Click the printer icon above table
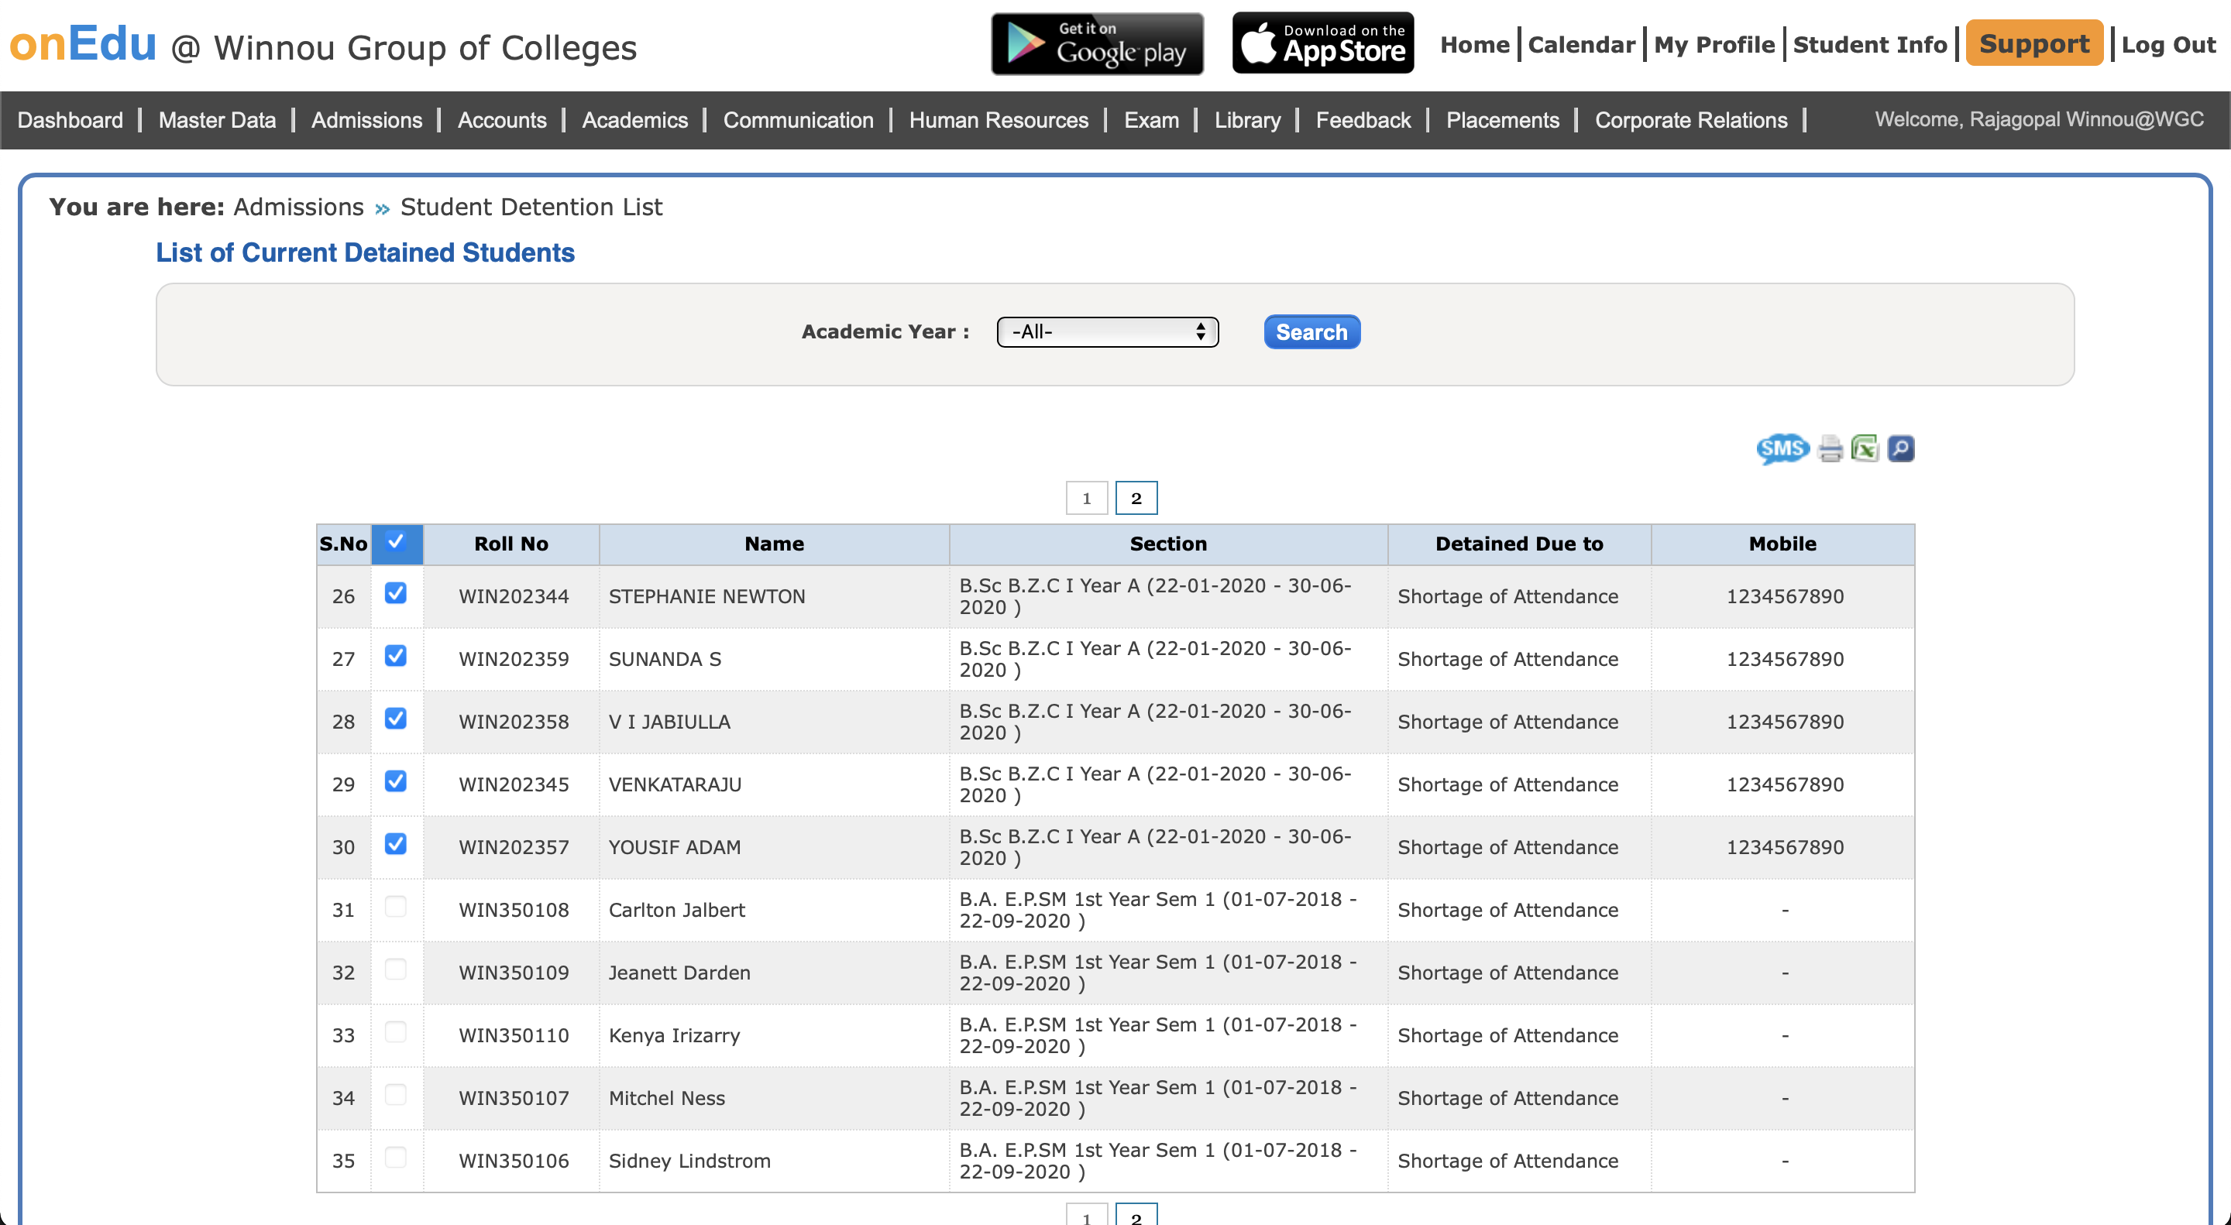This screenshot has height=1225, width=2231. point(1830,448)
